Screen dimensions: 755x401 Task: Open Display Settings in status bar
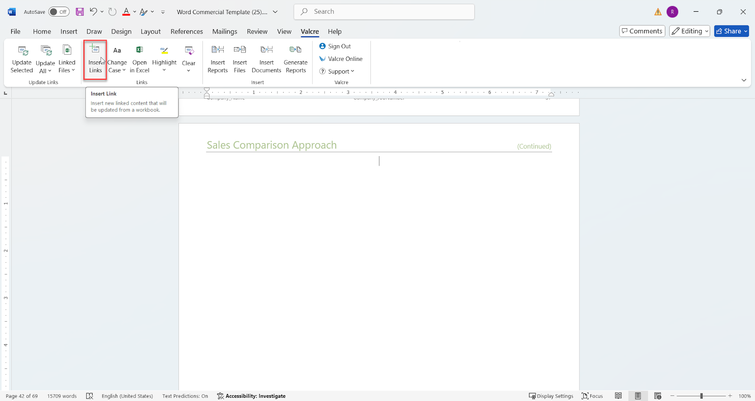tap(551, 396)
